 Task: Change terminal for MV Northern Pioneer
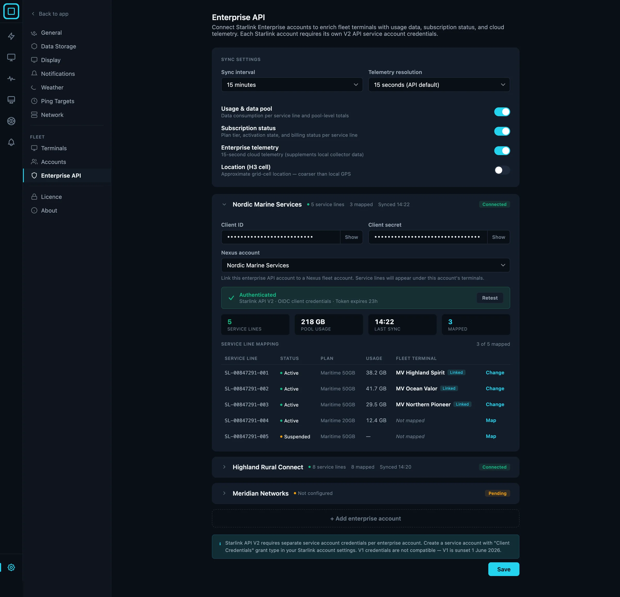click(x=495, y=404)
